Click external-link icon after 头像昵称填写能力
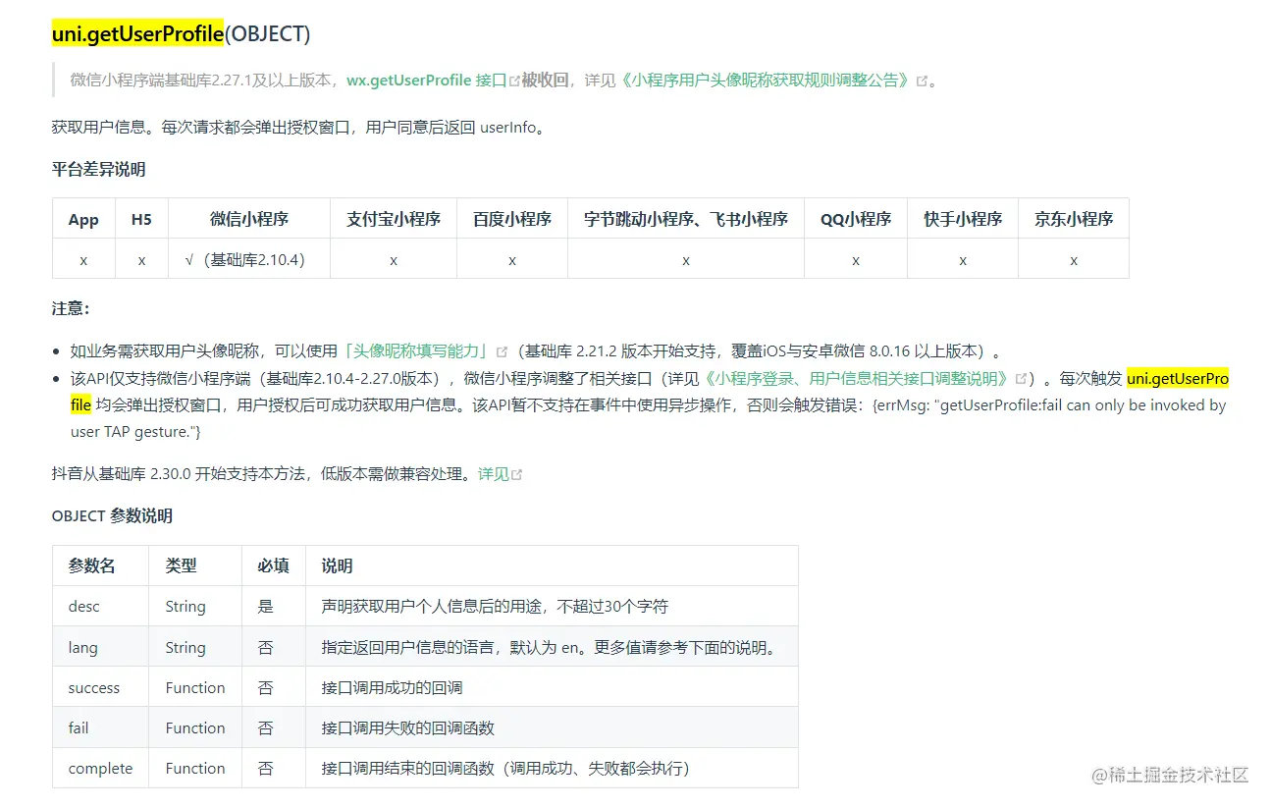Screen dimensions: 1271x807 click(502, 351)
